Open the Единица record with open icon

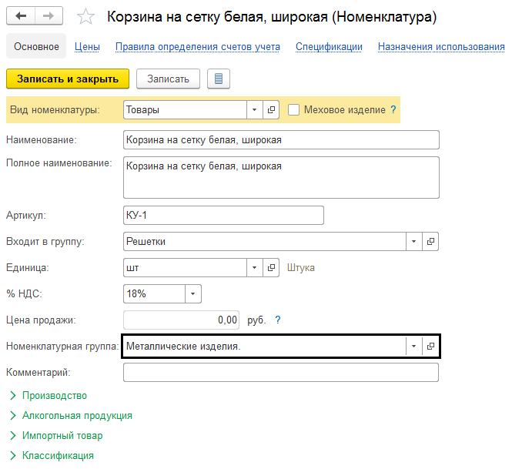[271, 268]
